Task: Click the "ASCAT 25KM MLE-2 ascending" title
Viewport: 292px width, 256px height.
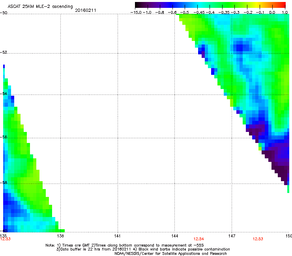Action: point(40,7)
